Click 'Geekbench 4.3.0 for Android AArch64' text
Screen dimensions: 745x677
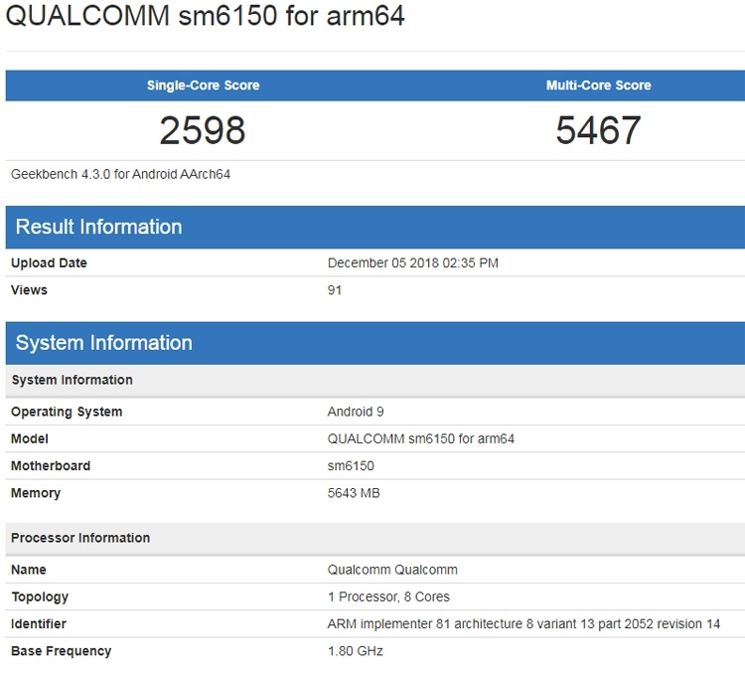point(120,175)
